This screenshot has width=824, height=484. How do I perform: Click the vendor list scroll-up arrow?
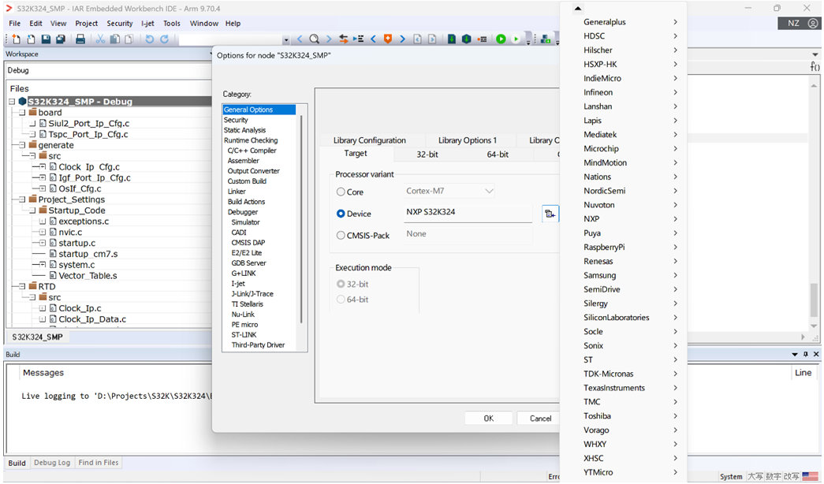[x=577, y=9]
